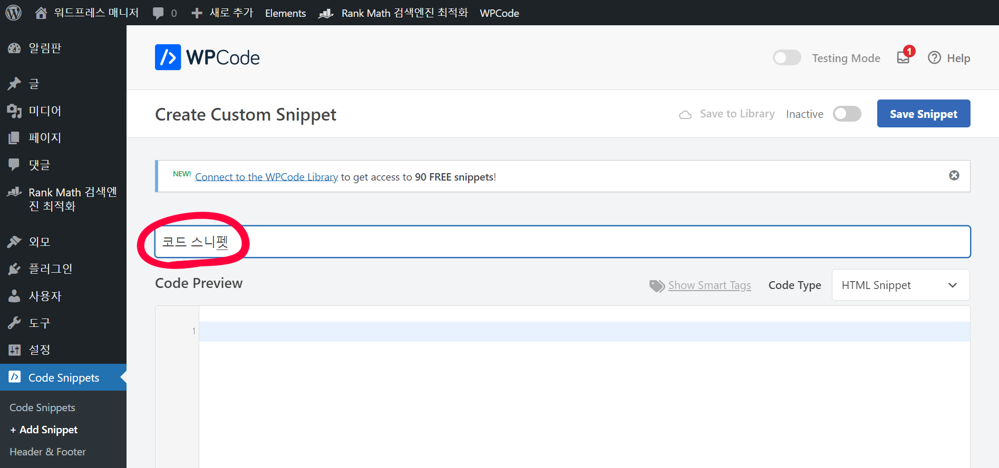Click the Inactive status label
The width and height of the screenshot is (999, 468).
804,114
